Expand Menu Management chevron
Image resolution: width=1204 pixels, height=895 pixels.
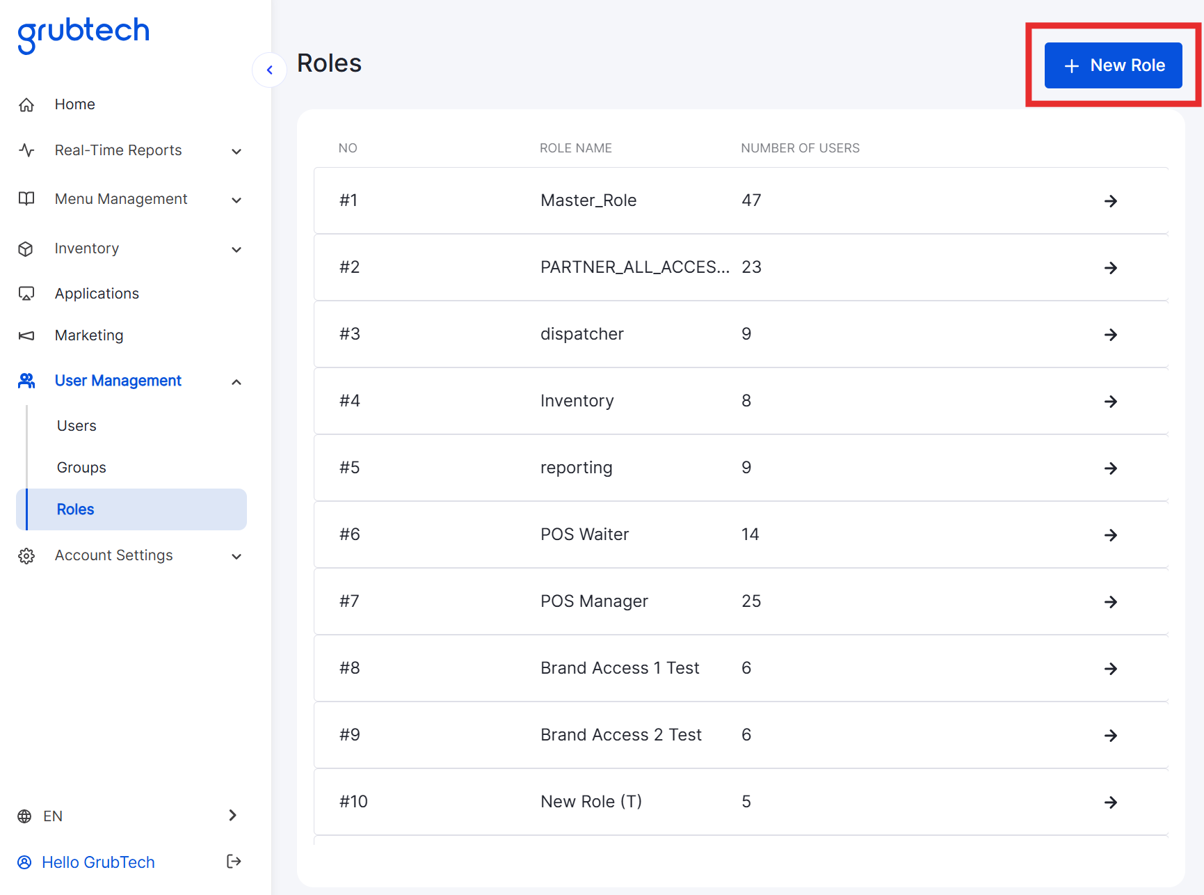(236, 200)
